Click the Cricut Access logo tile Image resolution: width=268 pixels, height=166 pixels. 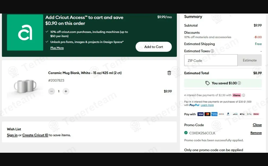tap(25, 32)
